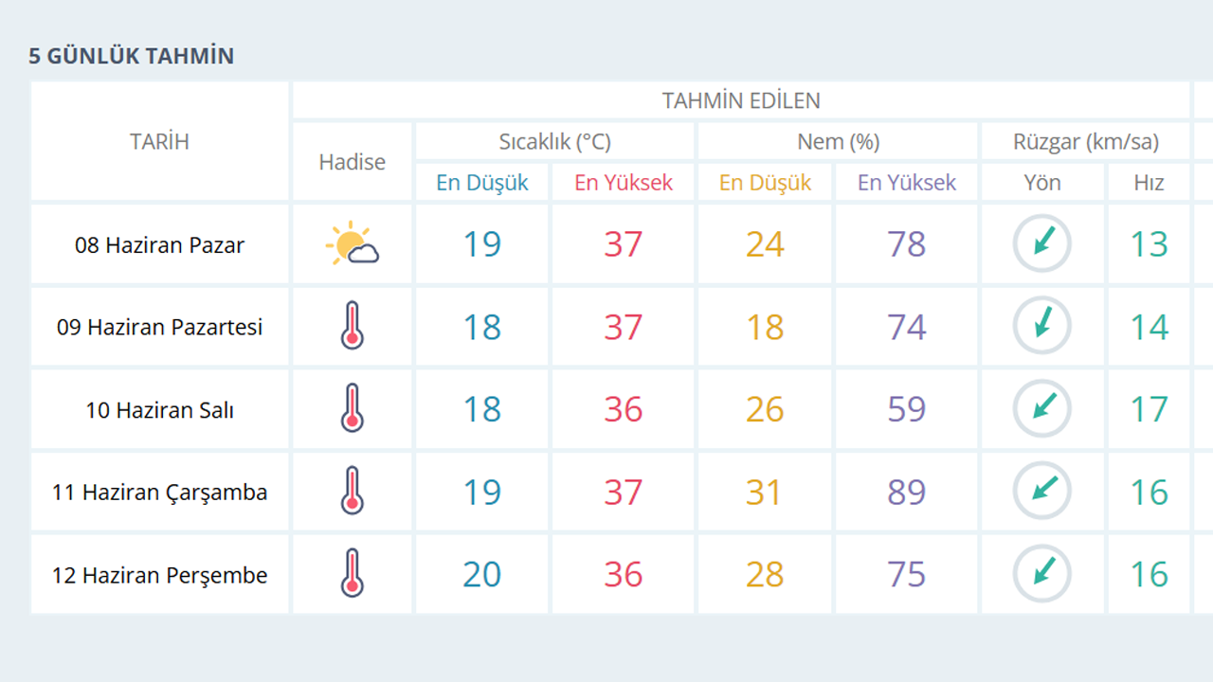Click wind direction arrow for 12 Haziran Perşembe
This screenshot has height=682, width=1213.
coord(1042,574)
